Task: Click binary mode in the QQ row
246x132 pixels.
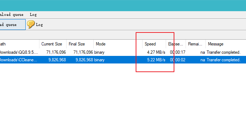Action: pos(99,52)
